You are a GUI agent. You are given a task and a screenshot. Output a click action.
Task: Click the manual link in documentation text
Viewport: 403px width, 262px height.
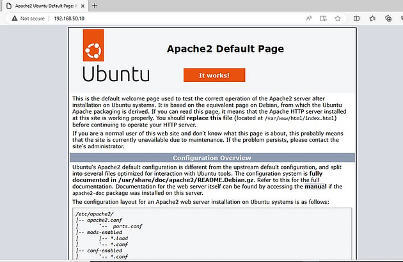315,187
